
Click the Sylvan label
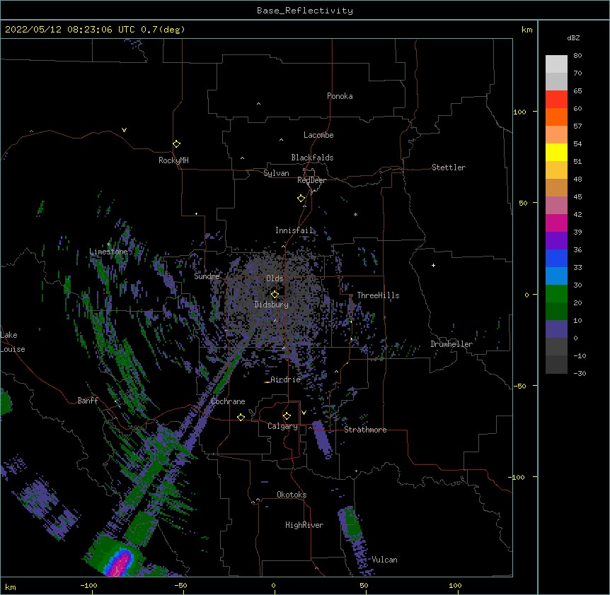[276, 173]
